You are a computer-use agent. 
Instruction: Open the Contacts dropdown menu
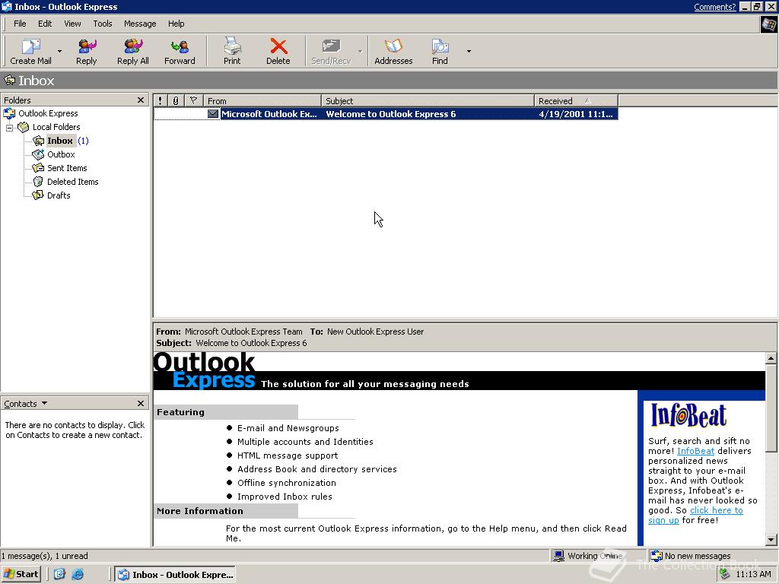pos(26,404)
